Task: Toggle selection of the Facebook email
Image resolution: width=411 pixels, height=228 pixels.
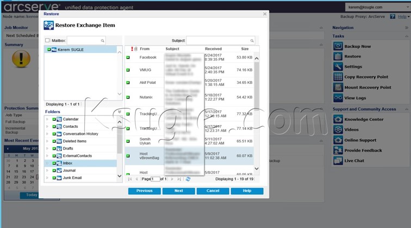Action: click(x=128, y=57)
